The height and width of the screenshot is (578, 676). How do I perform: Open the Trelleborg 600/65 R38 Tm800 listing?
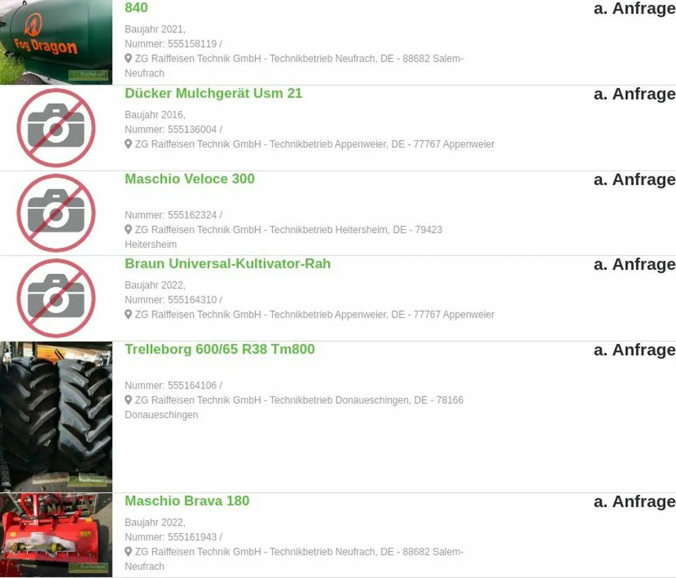tap(220, 349)
